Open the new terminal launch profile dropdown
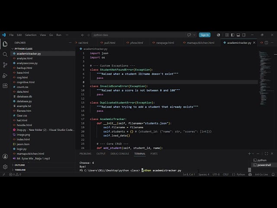 click(253, 153)
